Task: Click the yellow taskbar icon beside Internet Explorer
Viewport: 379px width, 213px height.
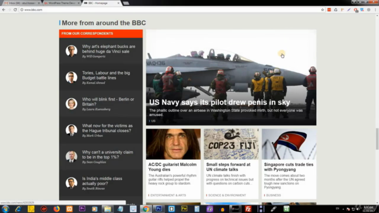Action: click(x=31, y=209)
